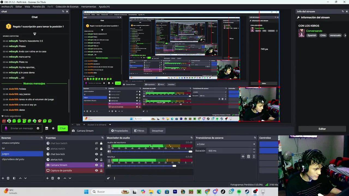Zoom in the preview with plus
The height and width of the screenshot is (196, 349).
84,125
